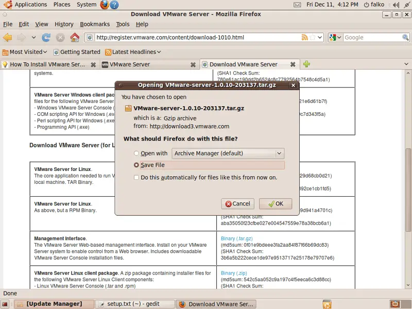The height and width of the screenshot is (309, 412).
Task: Click the network connection icon in top panel
Action: (x=407, y=5)
